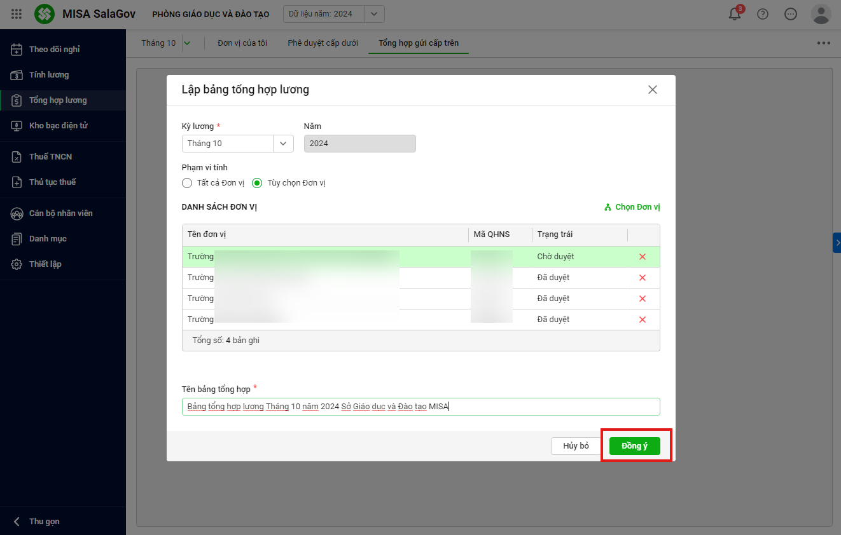
Task: Switch to Phê duyệt cấp dưới tab
Action: click(323, 43)
